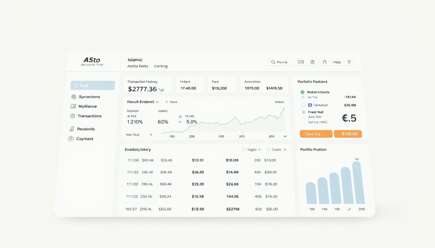Select the Cacla radio option
The width and height of the screenshot is (435, 248).
coord(268,150)
